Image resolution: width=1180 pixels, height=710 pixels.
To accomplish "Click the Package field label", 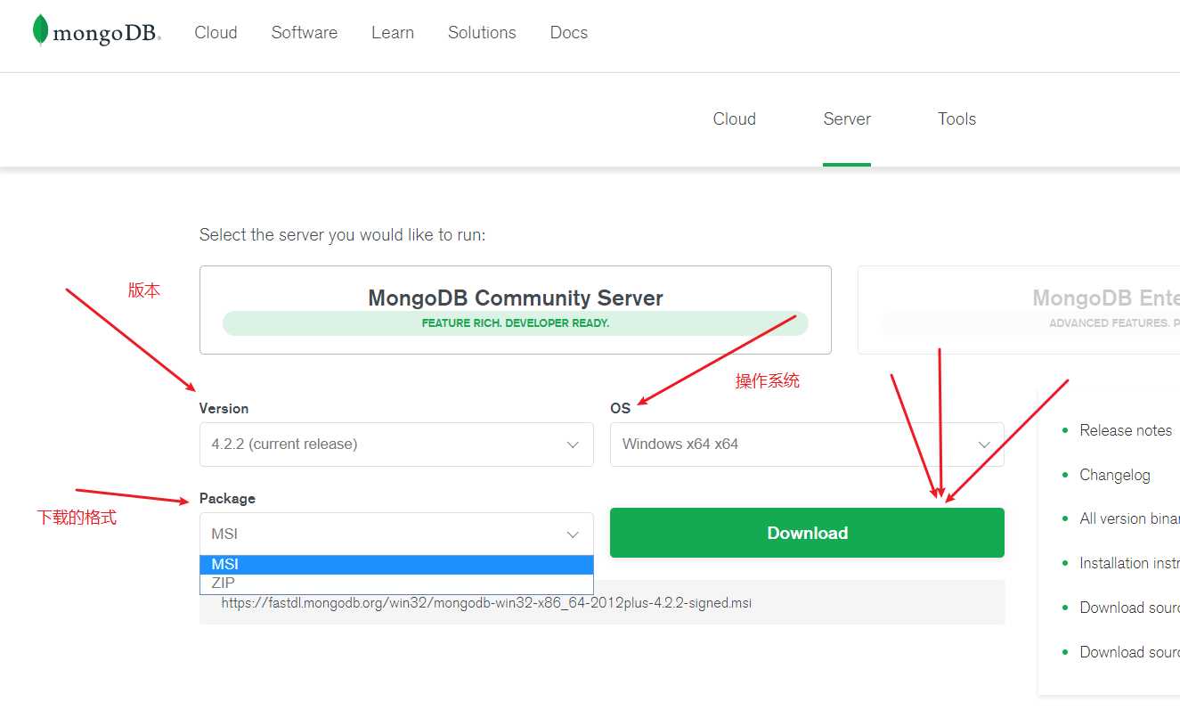I will point(227,499).
